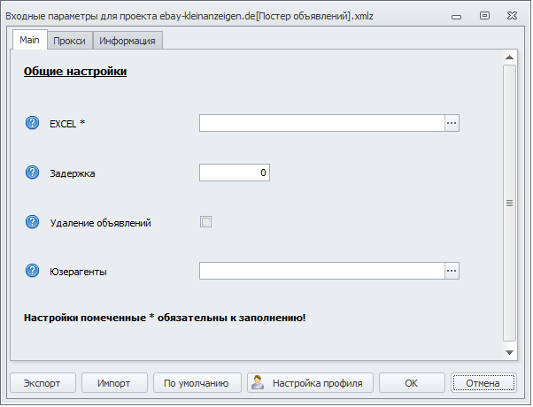Focus the Юзерагенты path input field

pyautogui.click(x=322, y=271)
